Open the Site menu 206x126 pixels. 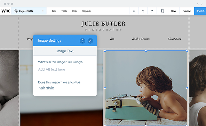tap(54, 11)
